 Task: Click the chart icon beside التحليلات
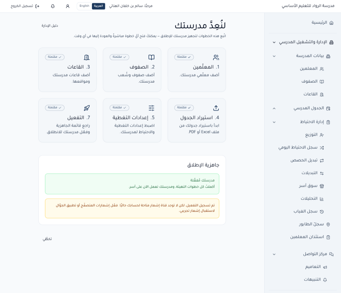(322, 199)
